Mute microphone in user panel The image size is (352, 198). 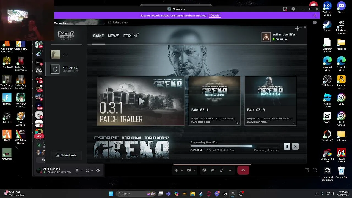[77, 170]
